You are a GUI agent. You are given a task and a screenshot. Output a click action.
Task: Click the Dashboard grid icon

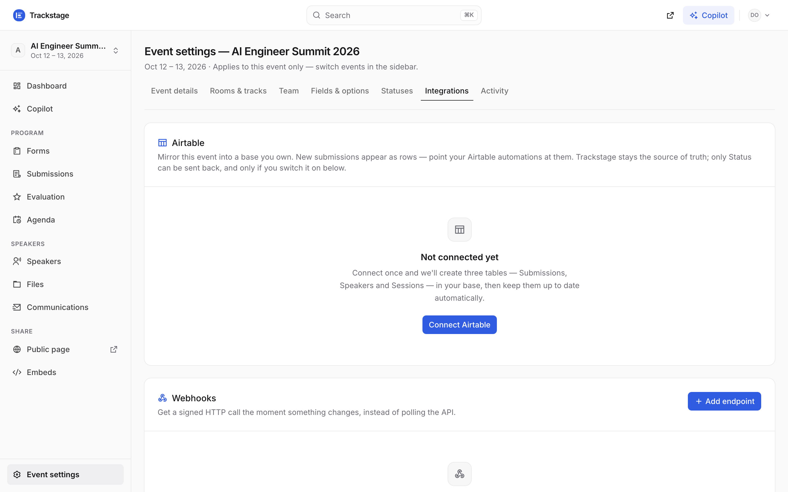click(17, 86)
